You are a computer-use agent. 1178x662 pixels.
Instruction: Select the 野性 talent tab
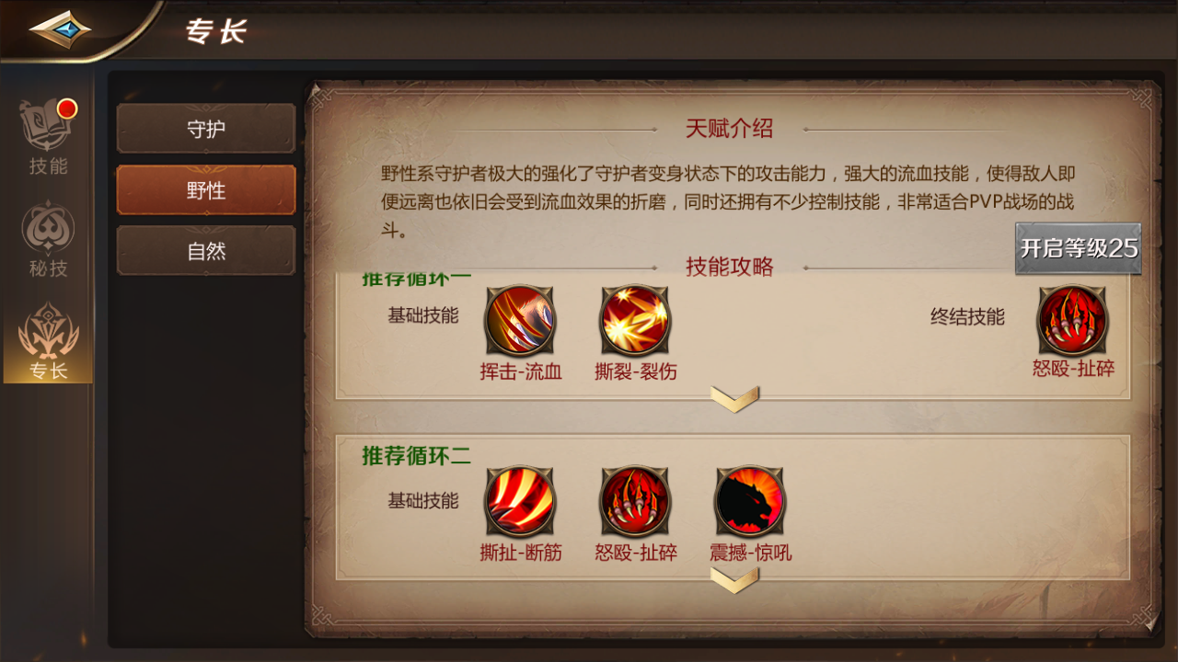206,190
